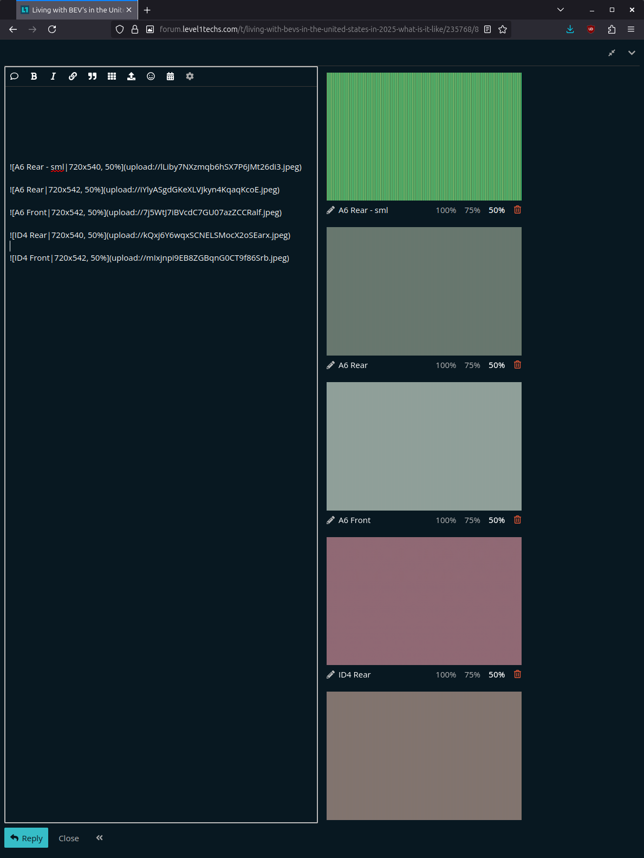Image resolution: width=644 pixels, height=858 pixels.
Task: Set A6 Rear - sml image to 100%
Action: click(446, 210)
